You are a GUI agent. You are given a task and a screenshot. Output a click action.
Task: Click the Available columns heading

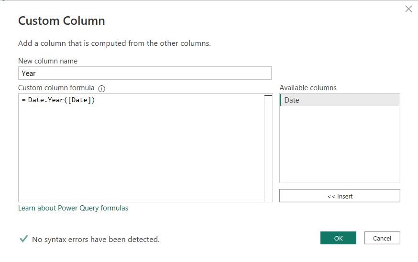[x=308, y=88]
